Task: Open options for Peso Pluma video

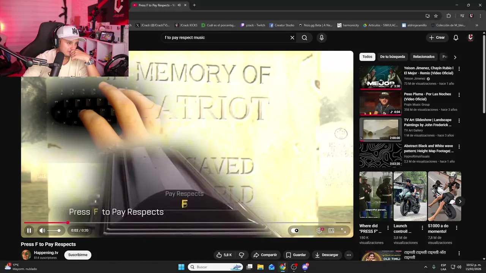Action: point(459,95)
